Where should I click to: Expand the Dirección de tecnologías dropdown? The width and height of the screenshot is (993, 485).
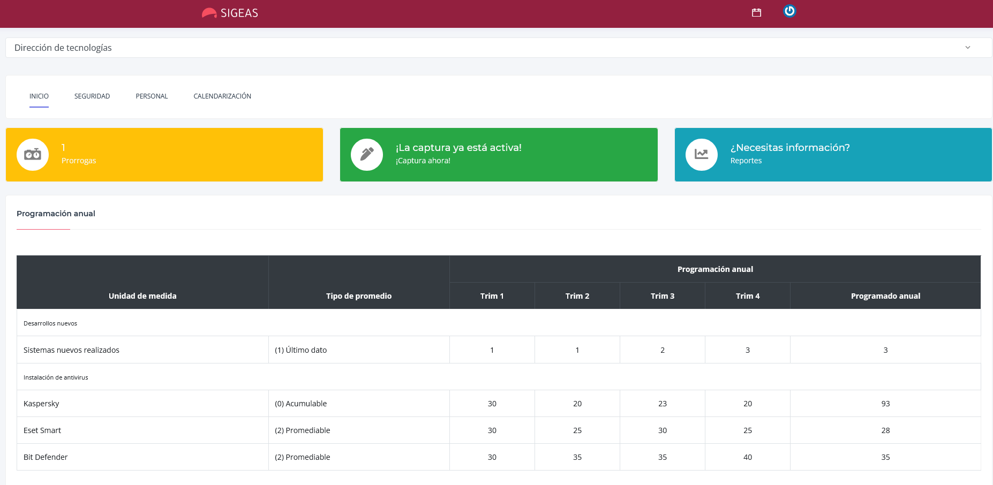click(x=499, y=48)
